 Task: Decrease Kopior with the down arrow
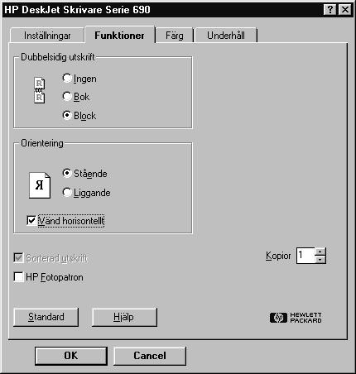320,260
